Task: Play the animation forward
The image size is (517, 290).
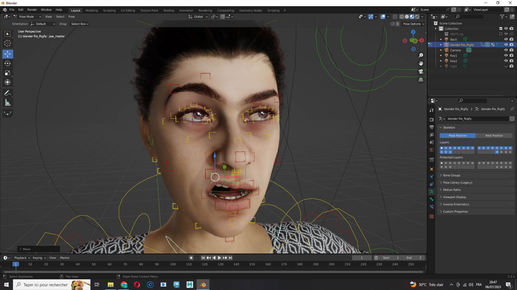Action: pyautogui.click(x=219, y=258)
